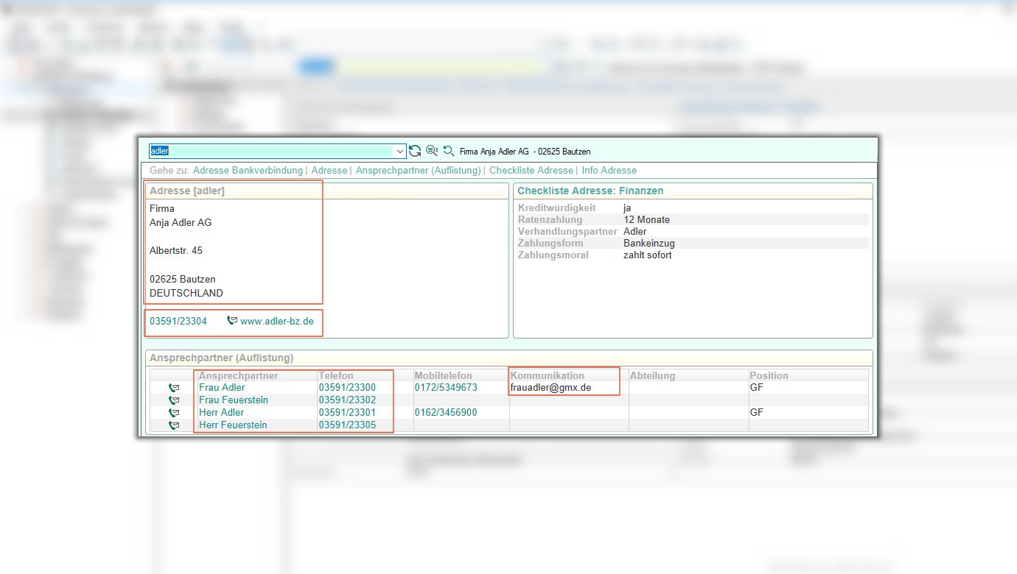Click the magnifier reset search icon
Viewport: 1017px width, 574px height.
[x=448, y=151]
